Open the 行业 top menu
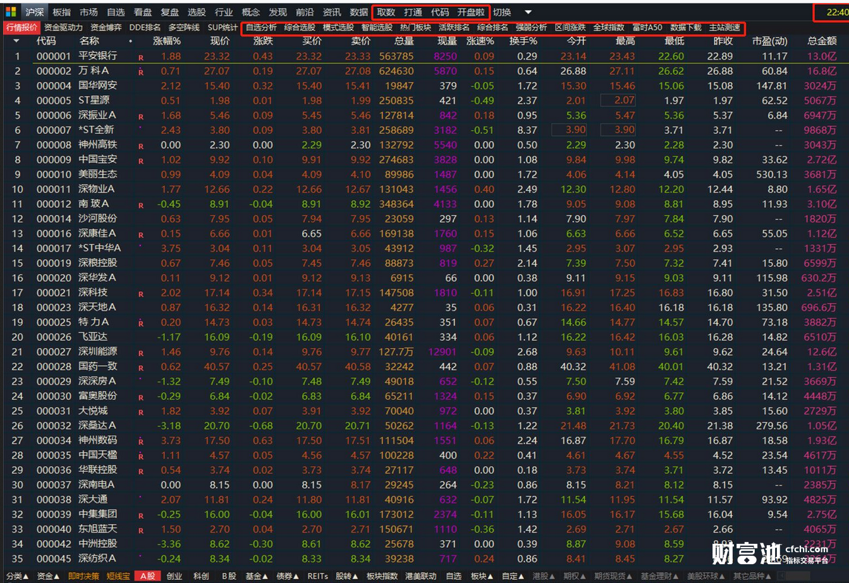Image resolution: width=849 pixels, height=583 pixels. coord(224,12)
